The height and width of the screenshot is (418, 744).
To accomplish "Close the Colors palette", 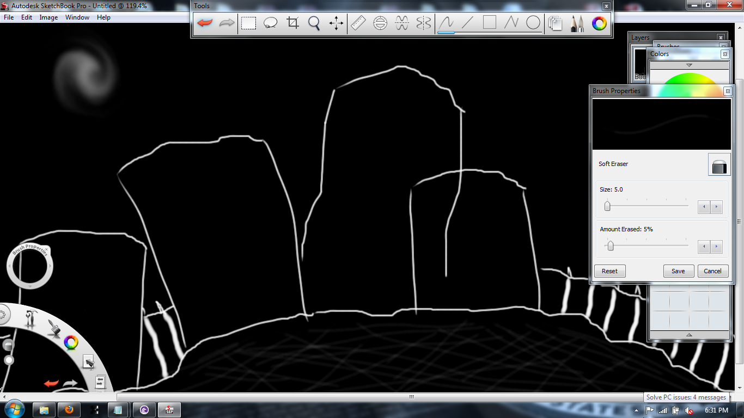I will click(x=725, y=54).
